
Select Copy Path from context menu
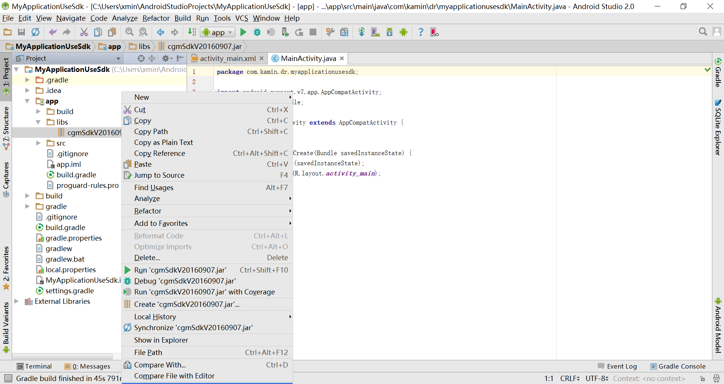pyautogui.click(x=207, y=132)
